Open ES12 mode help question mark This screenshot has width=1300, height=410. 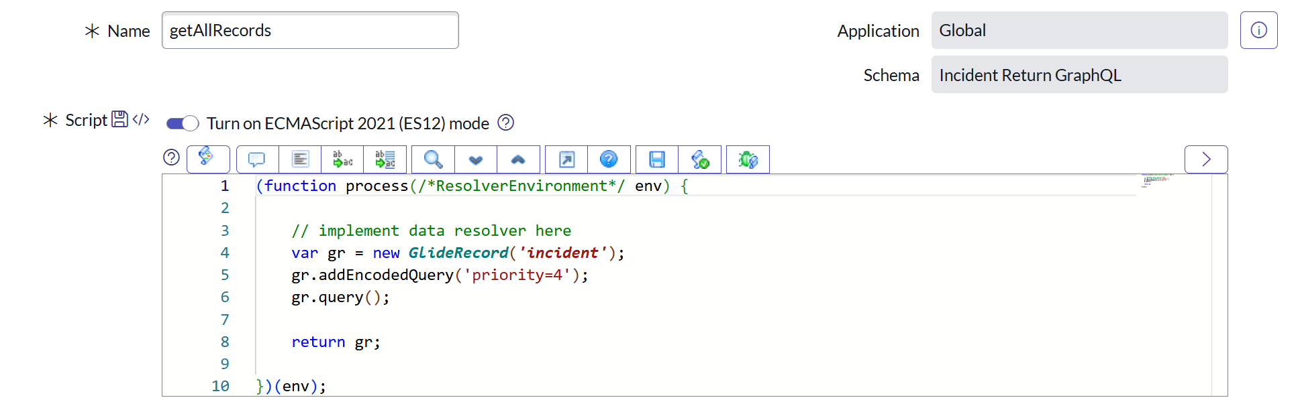point(506,123)
